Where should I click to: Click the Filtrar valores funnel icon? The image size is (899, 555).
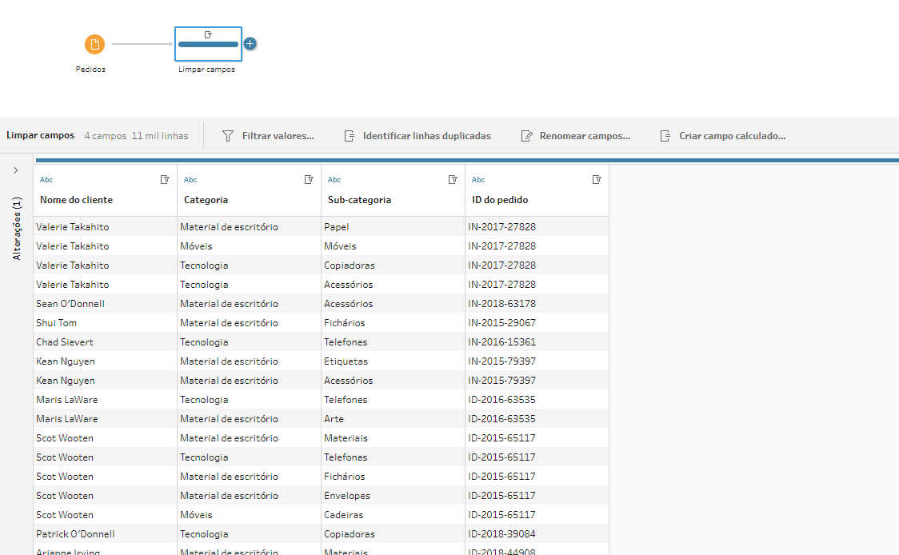point(228,136)
